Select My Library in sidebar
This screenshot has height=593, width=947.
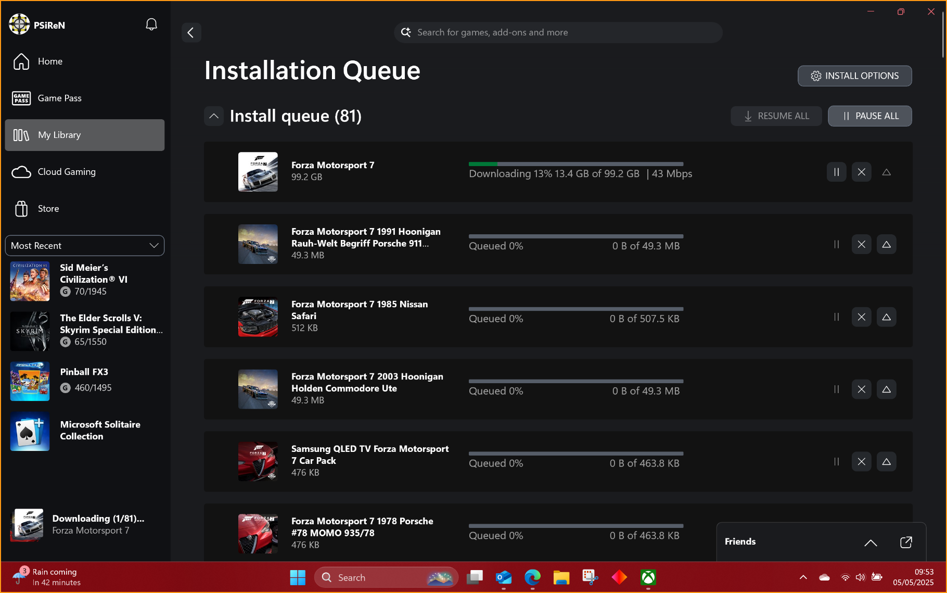click(85, 135)
